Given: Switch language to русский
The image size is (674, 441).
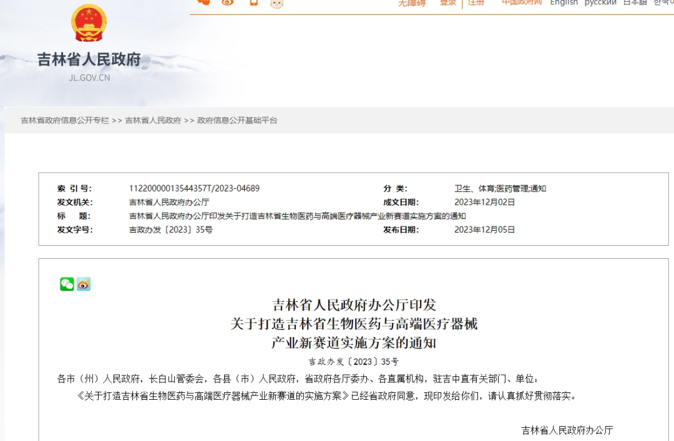Looking at the screenshot, I should point(600,3).
